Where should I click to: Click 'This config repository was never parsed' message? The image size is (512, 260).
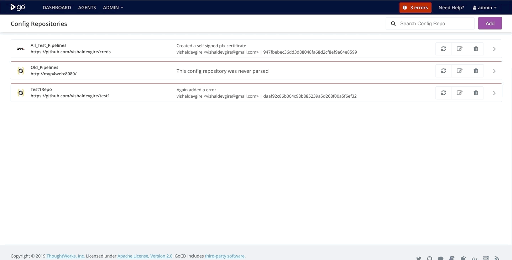coord(223,71)
